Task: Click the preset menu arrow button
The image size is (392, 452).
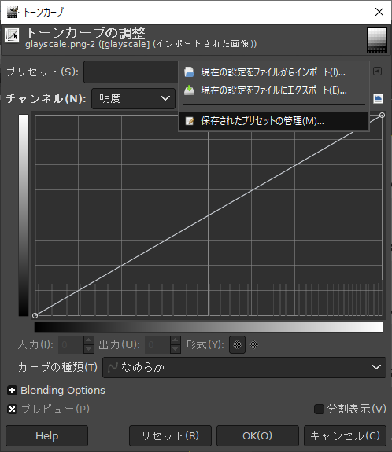Action: (x=377, y=72)
